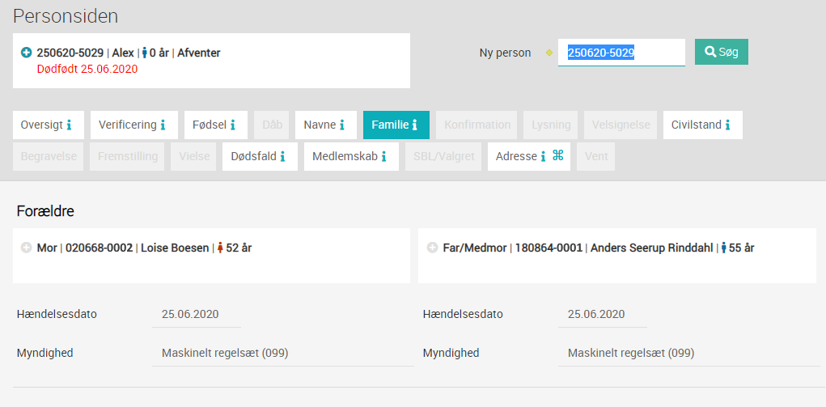Viewport: 826px width, 407px height.
Task: Click the blue person icon beside Alex's age
Action: tap(145, 53)
